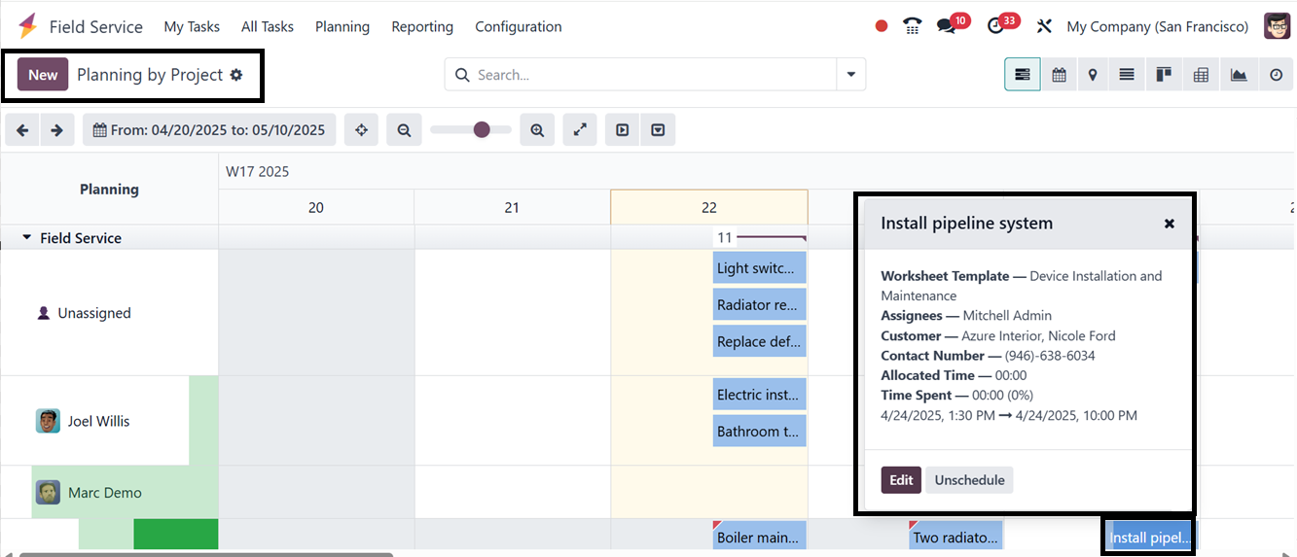This screenshot has width=1297, height=557.
Task: Open the date range picker From 04/20/2025
Action: [x=209, y=129]
